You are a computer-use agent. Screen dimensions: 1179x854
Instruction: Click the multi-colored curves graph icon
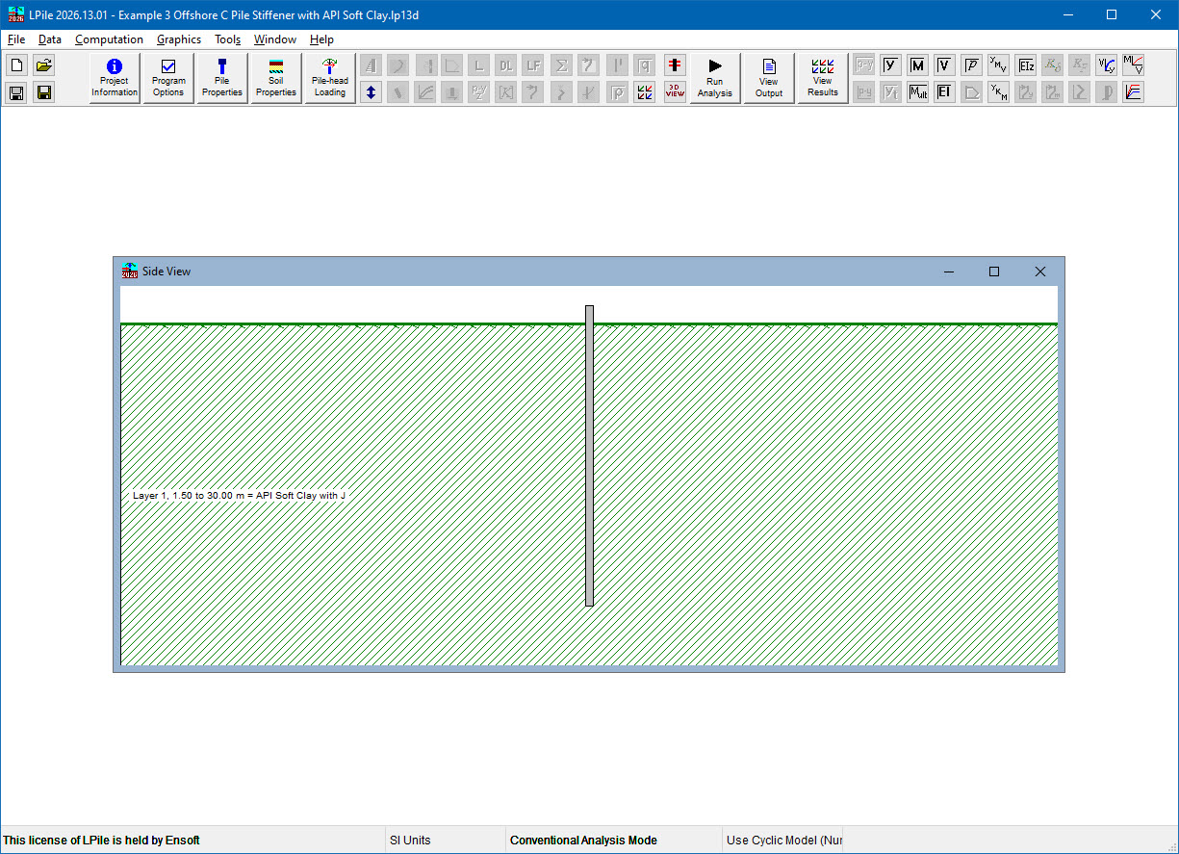pyautogui.click(x=1134, y=92)
